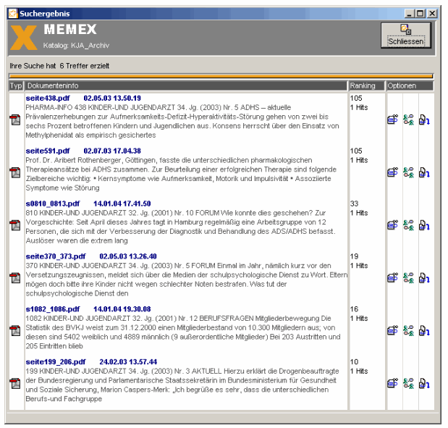Open the seite438.pdf document link

click(x=48, y=98)
